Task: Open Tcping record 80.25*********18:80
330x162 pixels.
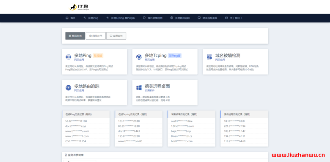Action: (129, 126)
